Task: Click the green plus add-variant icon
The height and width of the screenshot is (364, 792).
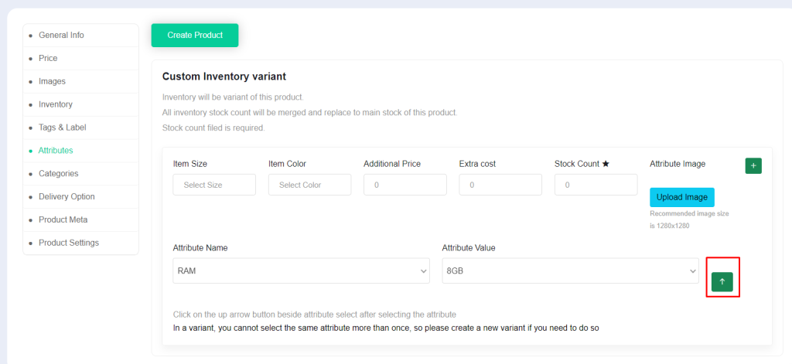Action: pyautogui.click(x=753, y=165)
